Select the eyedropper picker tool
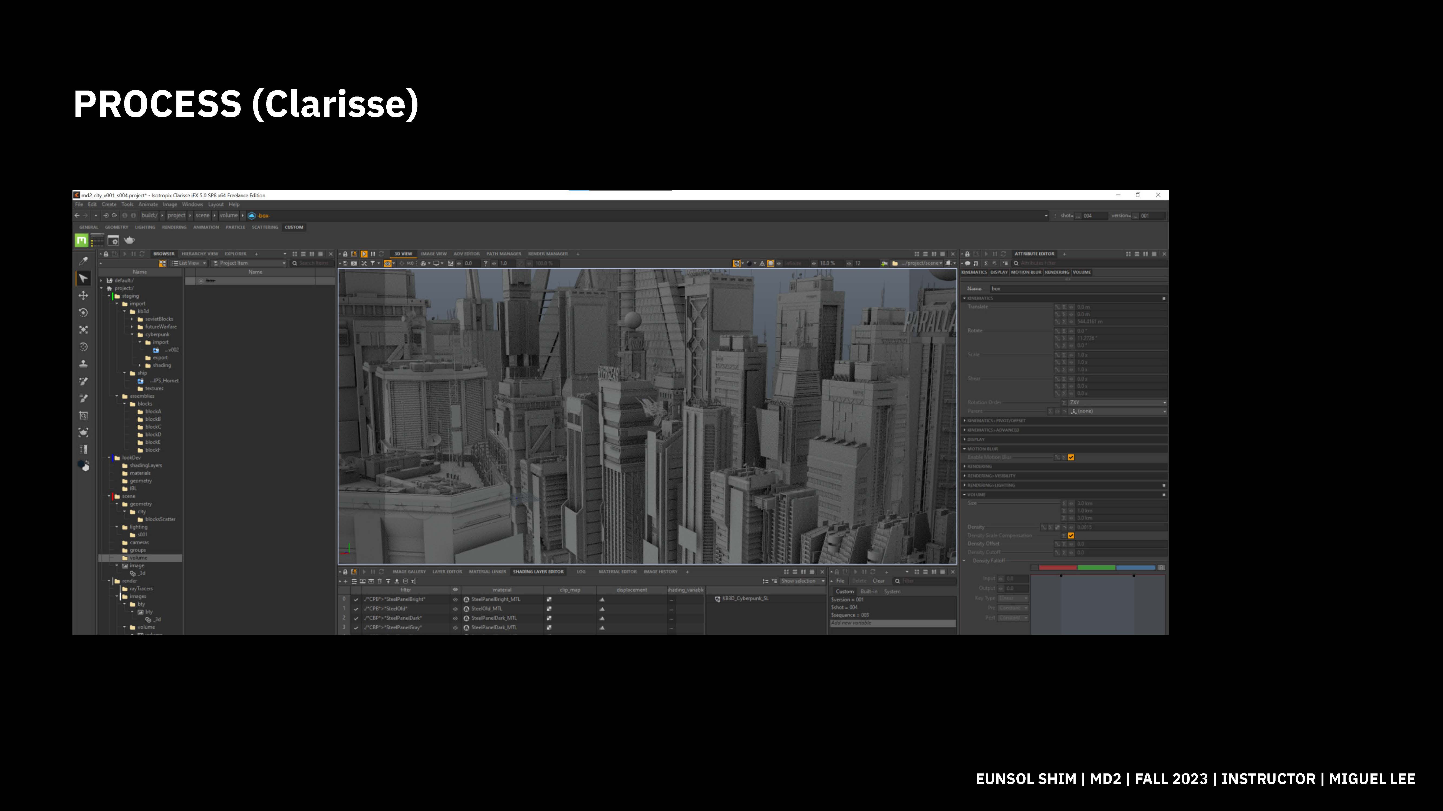 point(84,261)
